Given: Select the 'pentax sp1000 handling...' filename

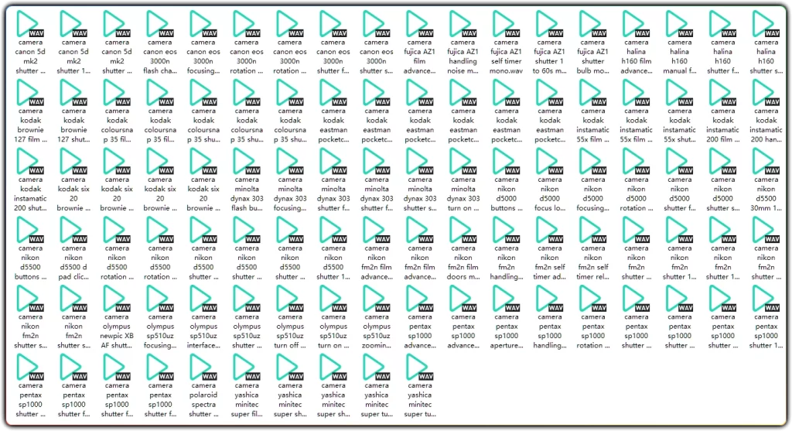Looking at the screenshot, I should click(550, 331).
